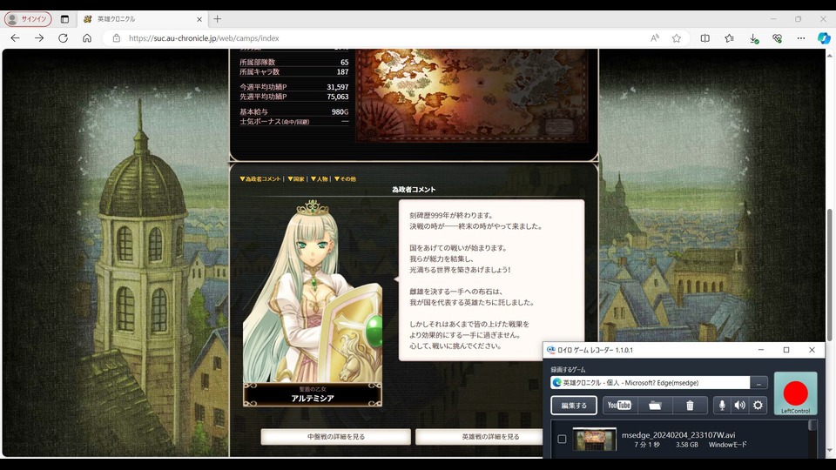Delete selected recording trash icon
This screenshot has height=470, width=836.
click(x=690, y=406)
